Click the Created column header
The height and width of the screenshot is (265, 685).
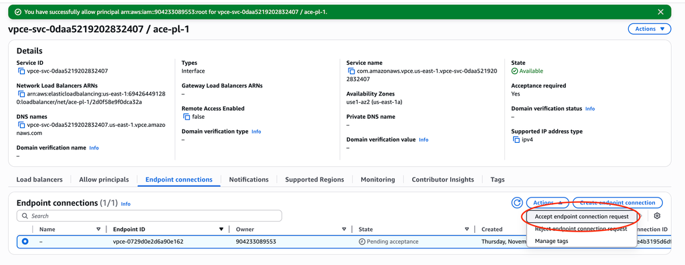pos(492,229)
